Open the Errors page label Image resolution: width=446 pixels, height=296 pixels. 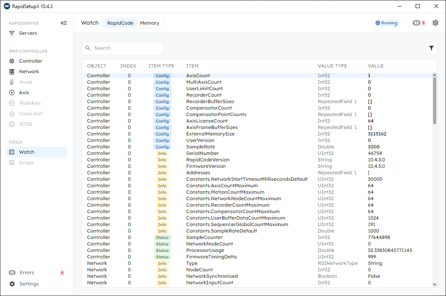(27, 273)
